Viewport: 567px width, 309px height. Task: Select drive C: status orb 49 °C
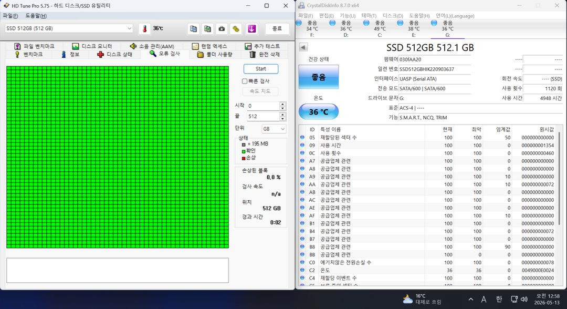366,23
